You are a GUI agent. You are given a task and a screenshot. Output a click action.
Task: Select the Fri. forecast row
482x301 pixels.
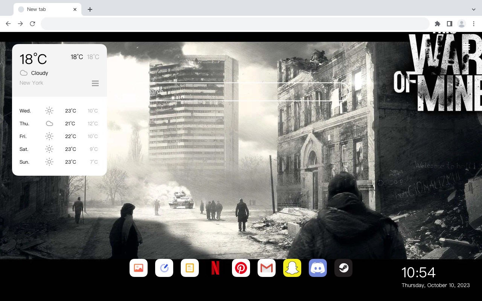pyautogui.click(x=59, y=136)
